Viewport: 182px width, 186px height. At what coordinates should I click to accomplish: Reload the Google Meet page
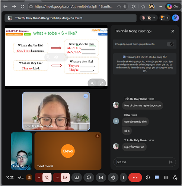tap(22, 6)
